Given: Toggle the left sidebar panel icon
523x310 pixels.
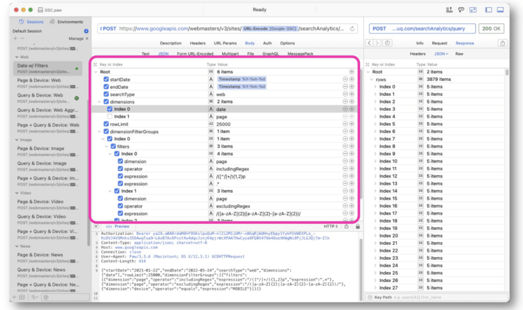Looking at the screenshot, I should 490,10.
